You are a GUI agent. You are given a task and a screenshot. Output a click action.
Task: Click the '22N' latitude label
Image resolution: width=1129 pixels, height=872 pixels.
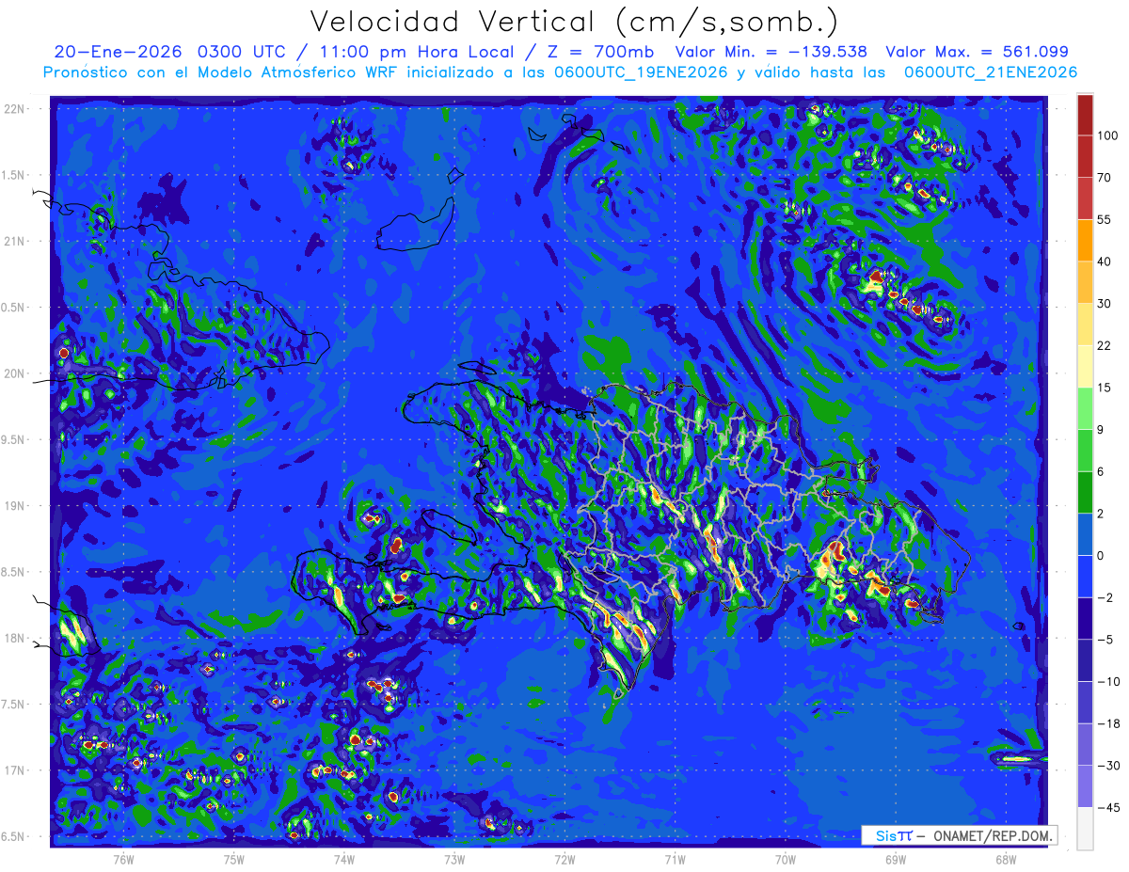(16, 109)
